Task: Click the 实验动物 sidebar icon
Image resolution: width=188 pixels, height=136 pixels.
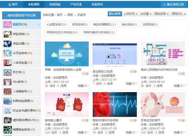Action: pos(8,34)
